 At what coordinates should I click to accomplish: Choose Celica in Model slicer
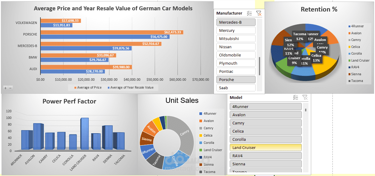(266, 131)
